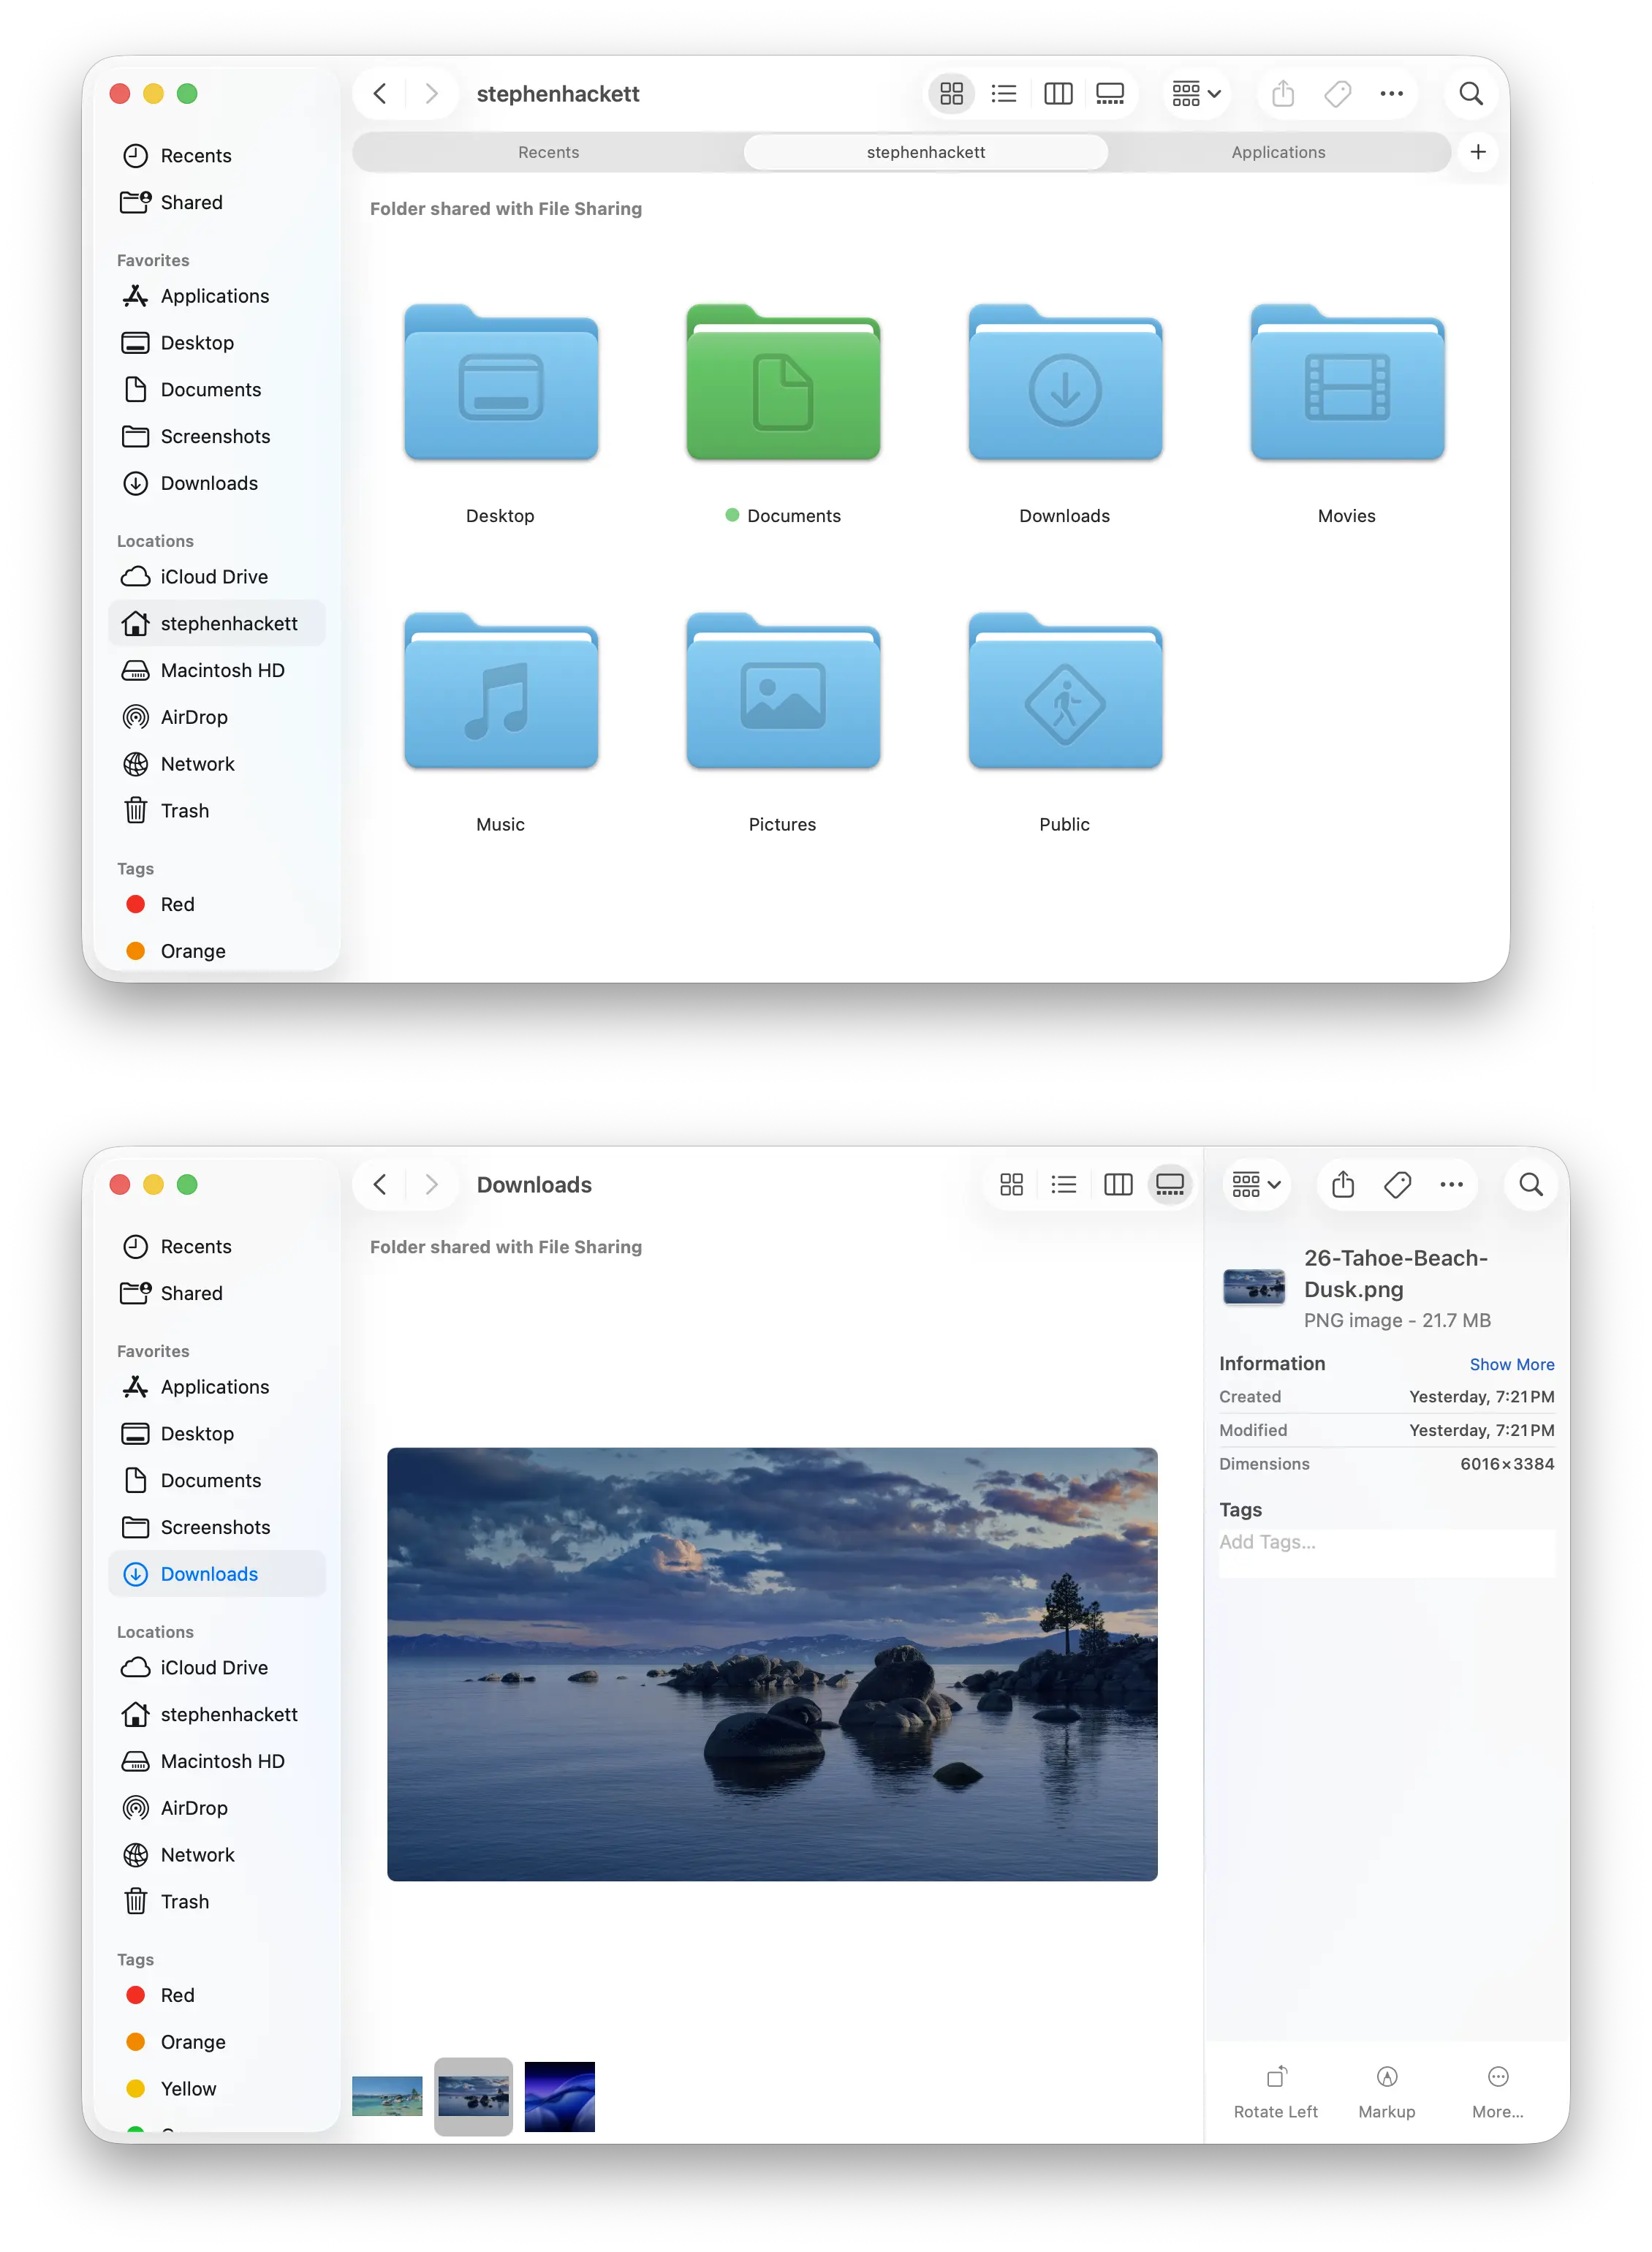This screenshot has height=2252, width=1652.
Task: Select the Desktop folder icon
Action: [x=501, y=383]
